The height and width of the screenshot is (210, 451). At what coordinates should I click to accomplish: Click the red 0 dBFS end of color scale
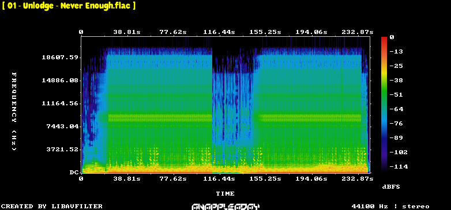[384, 39]
